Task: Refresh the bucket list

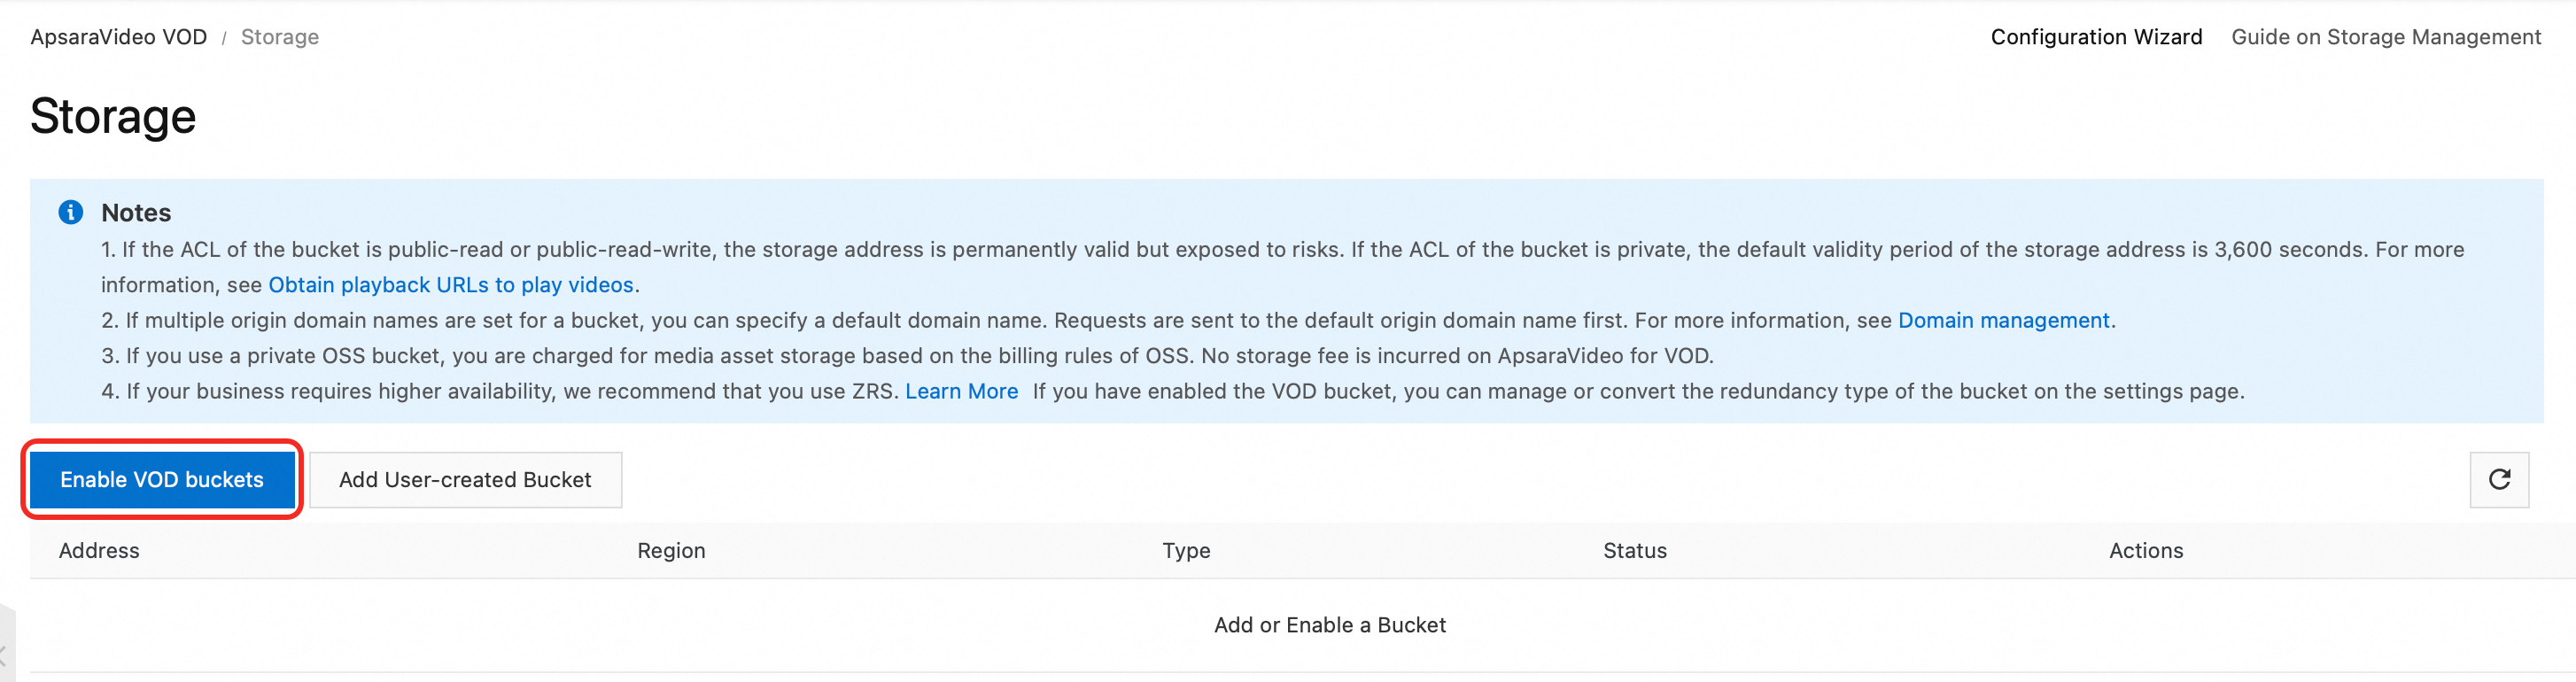Action: pyautogui.click(x=2498, y=480)
